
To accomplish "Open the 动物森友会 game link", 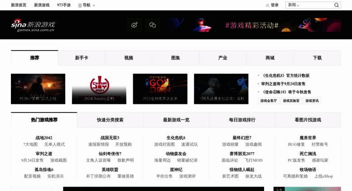I will point(176,154).
